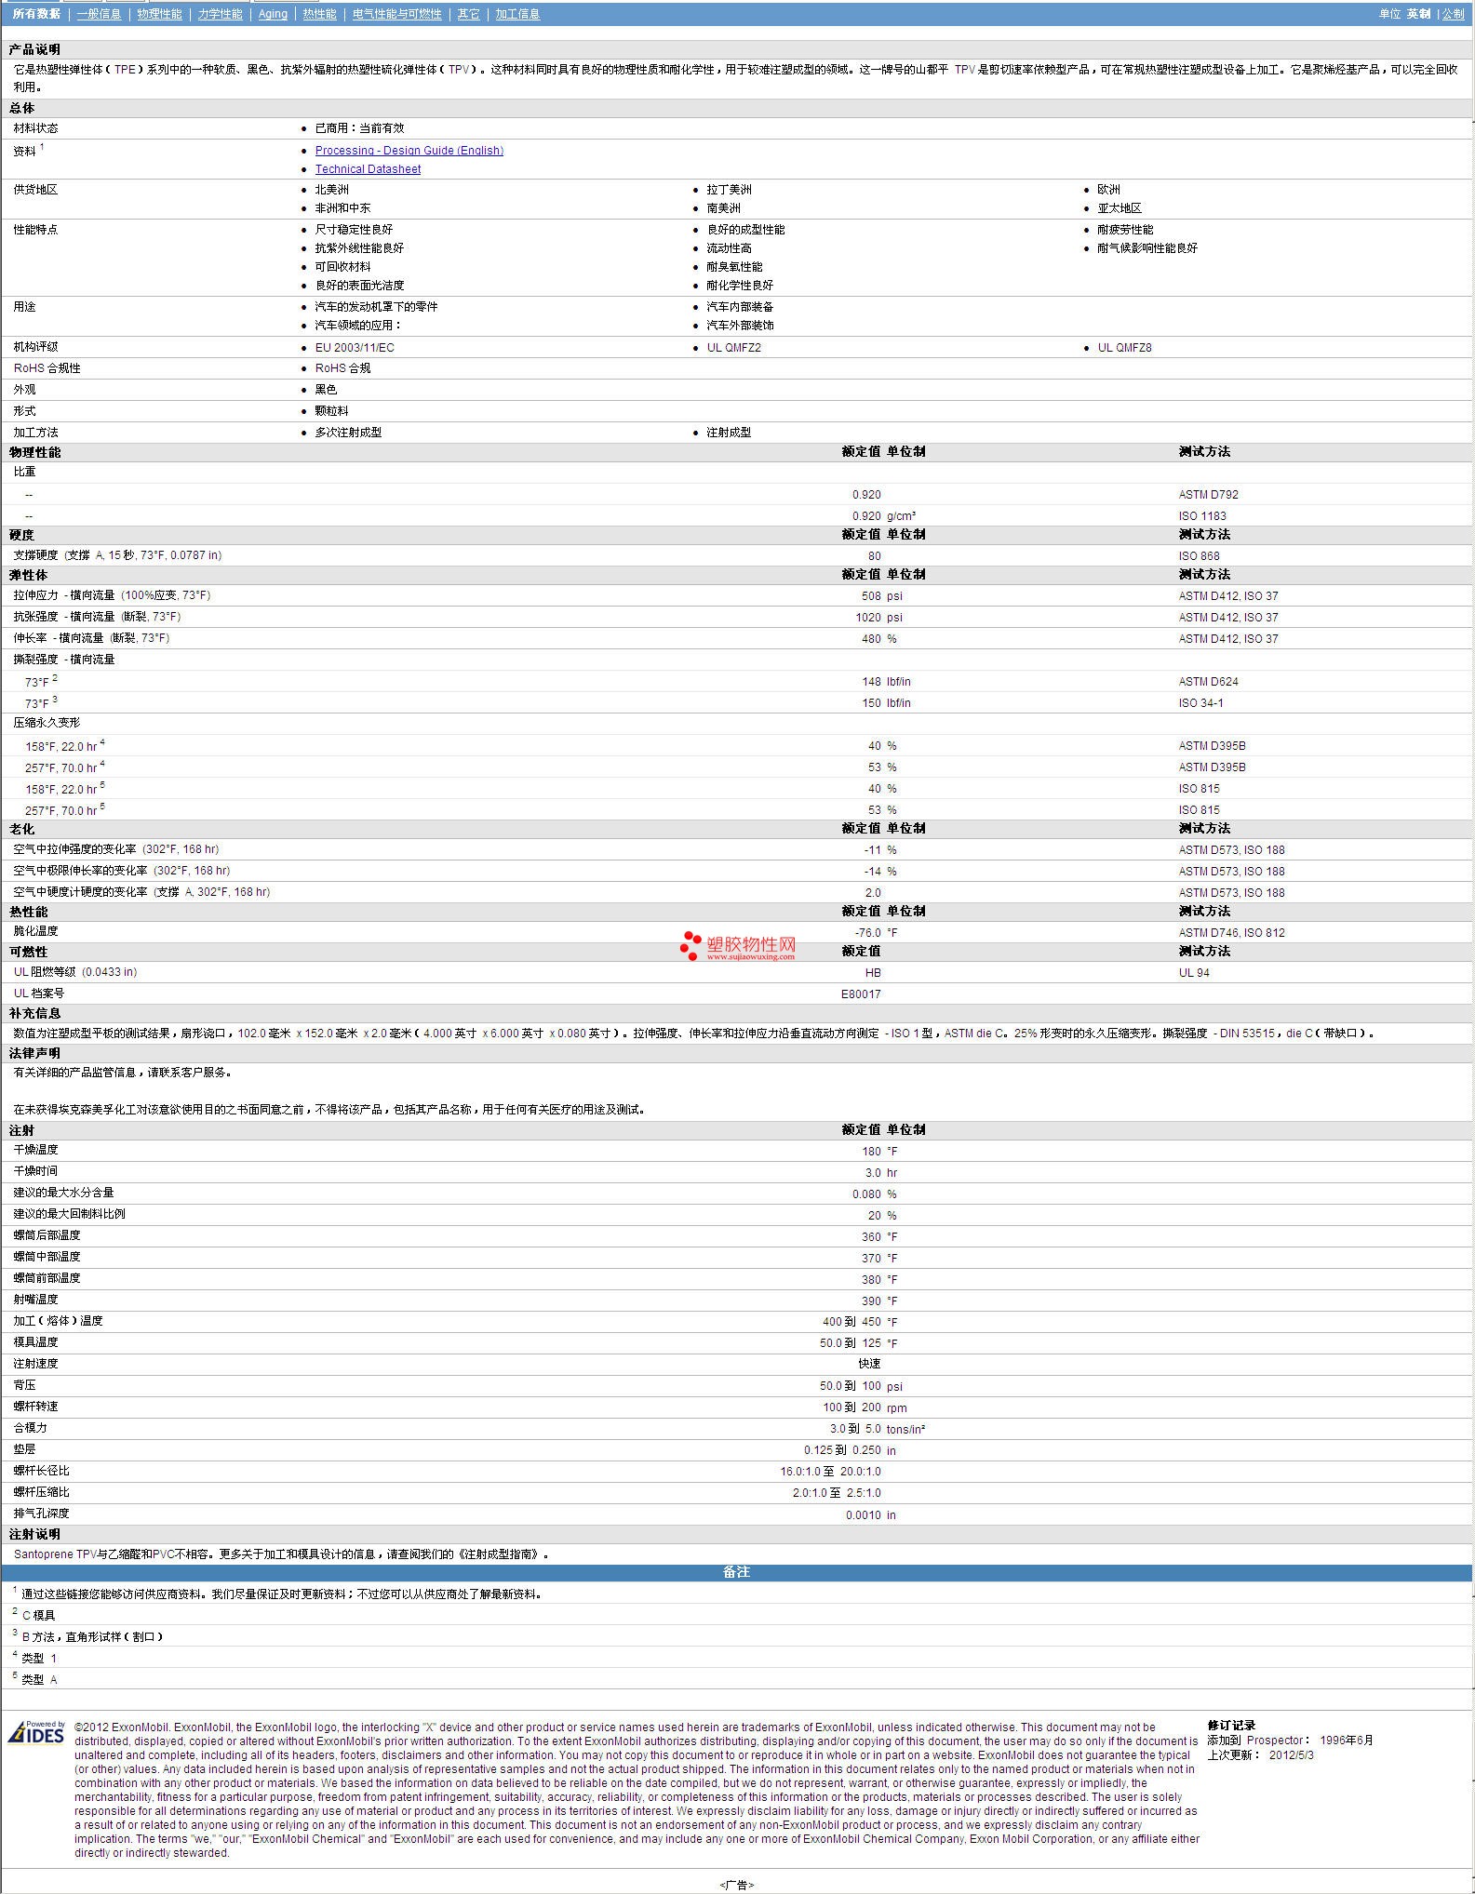Click the UL QMFZ2 rating
Screen dimensions: 1475x1894
[733, 348]
